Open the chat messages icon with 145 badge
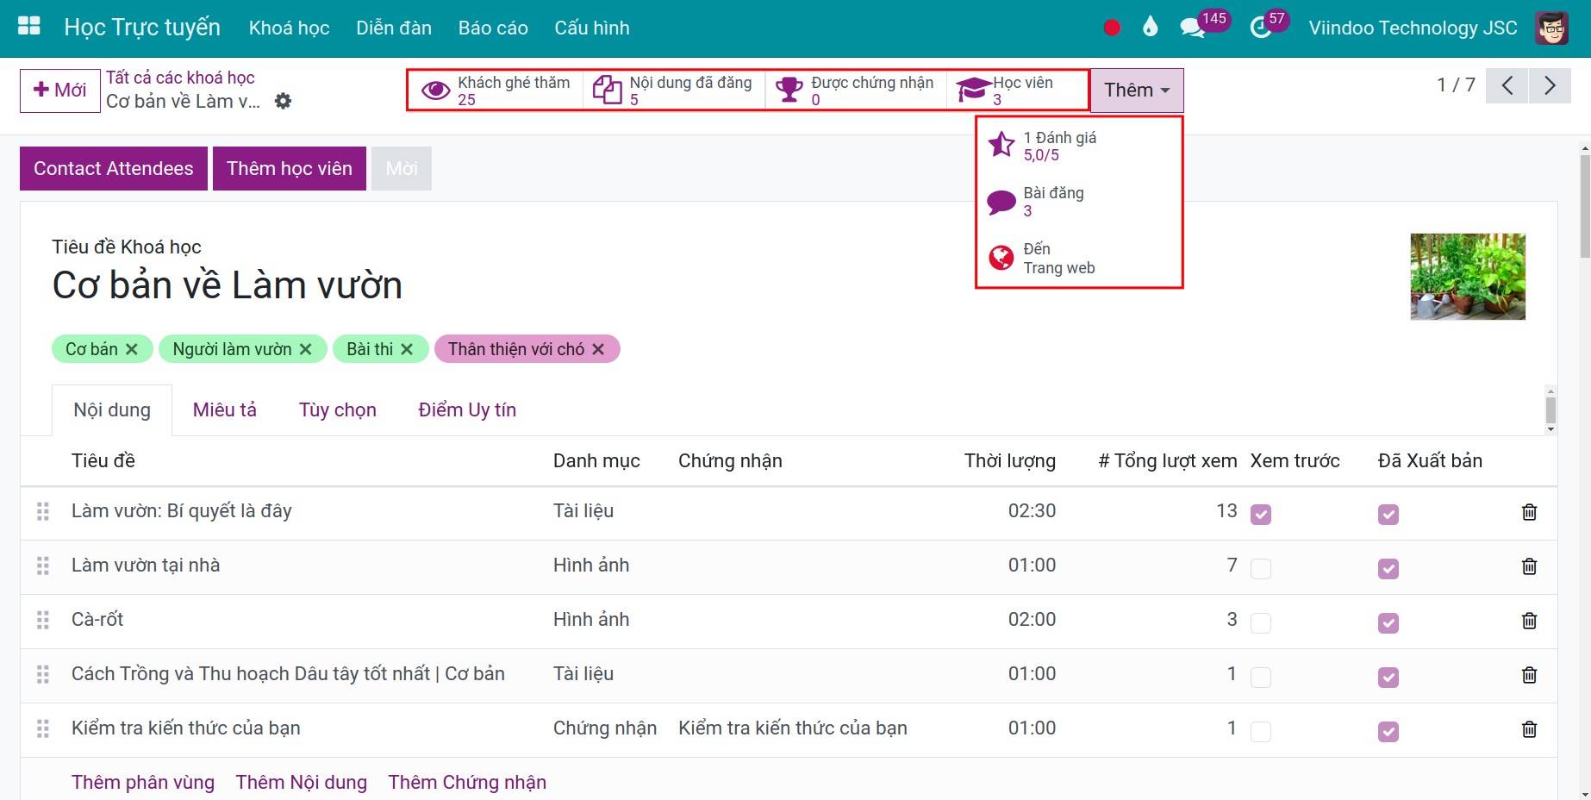The width and height of the screenshot is (1591, 800). (1192, 28)
